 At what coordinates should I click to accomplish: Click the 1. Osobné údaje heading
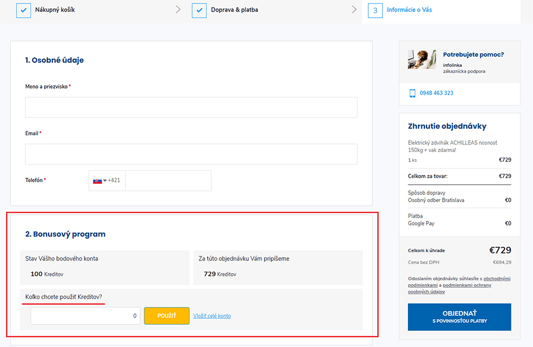click(54, 60)
